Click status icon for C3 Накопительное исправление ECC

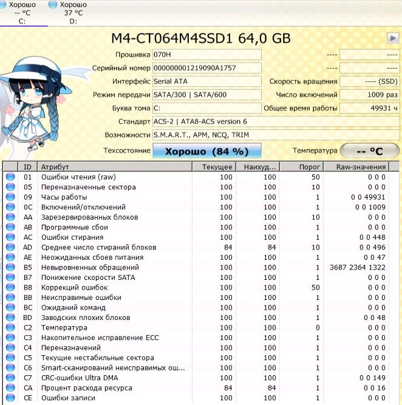coord(10,338)
